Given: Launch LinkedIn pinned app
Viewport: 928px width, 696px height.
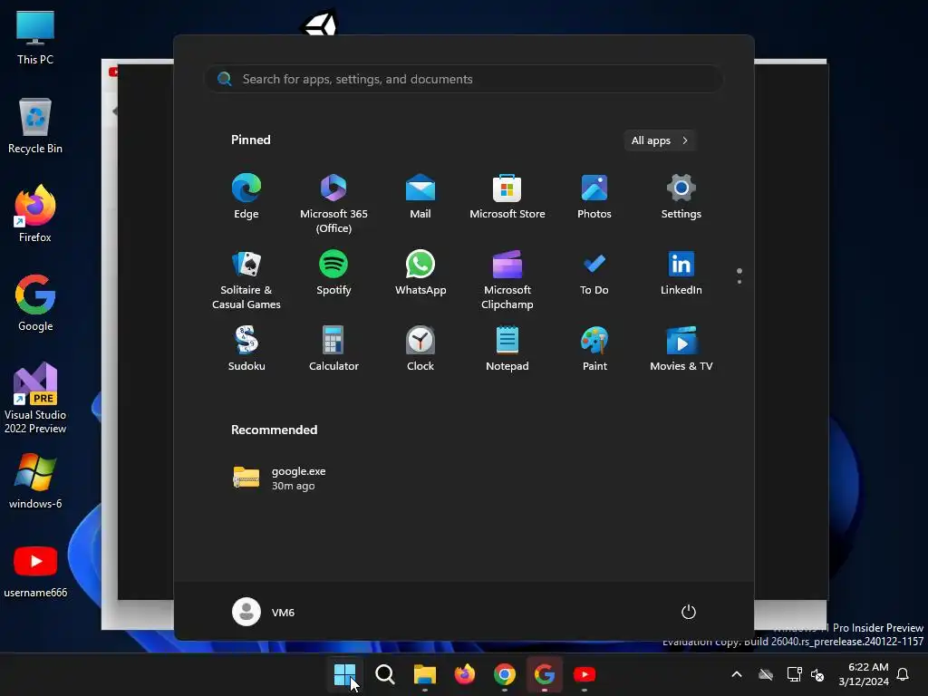Looking at the screenshot, I should click(681, 274).
